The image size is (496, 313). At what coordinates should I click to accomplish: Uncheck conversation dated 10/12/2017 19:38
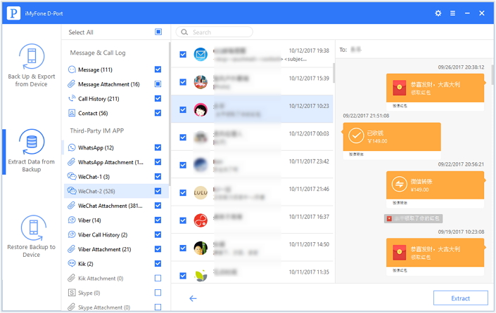pos(183,54)
